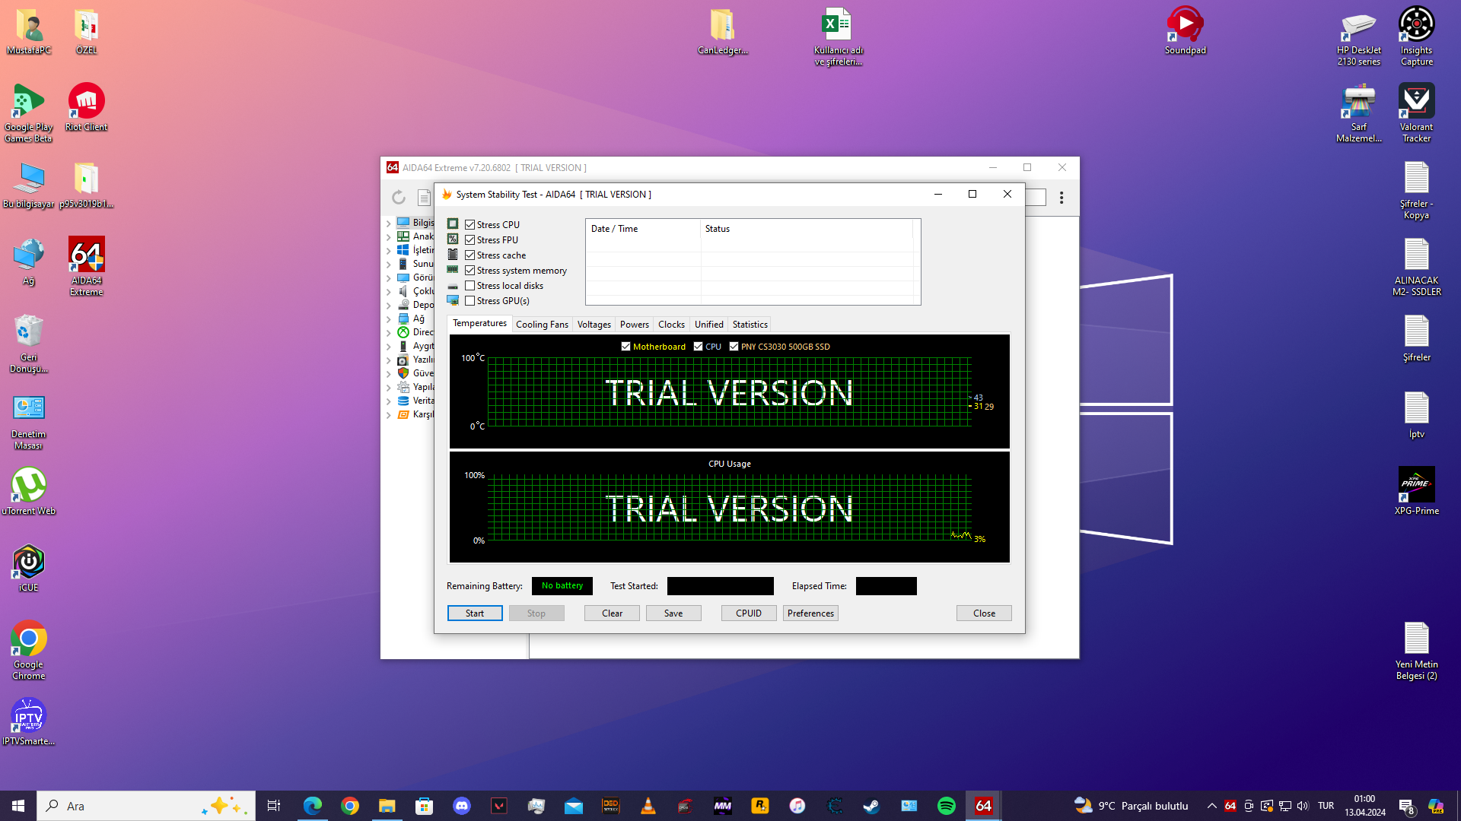1461x821 pixels.
Task: Open the Soundpad desktop icon
Action: (1185, 30)
